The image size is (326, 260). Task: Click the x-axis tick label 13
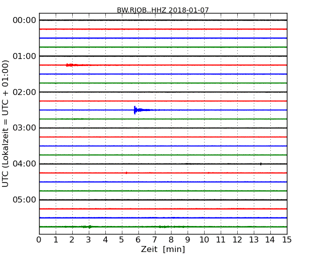tap(254, 240)
